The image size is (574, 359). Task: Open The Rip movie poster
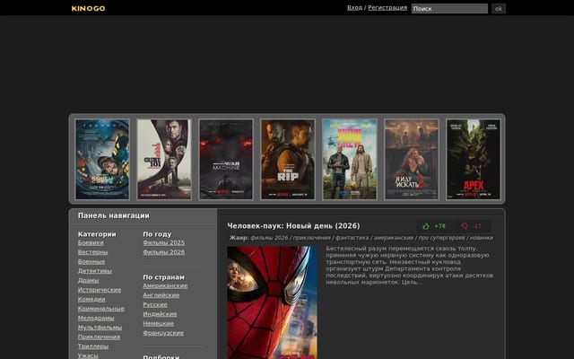pyautogui.click(x=288, y=160)
